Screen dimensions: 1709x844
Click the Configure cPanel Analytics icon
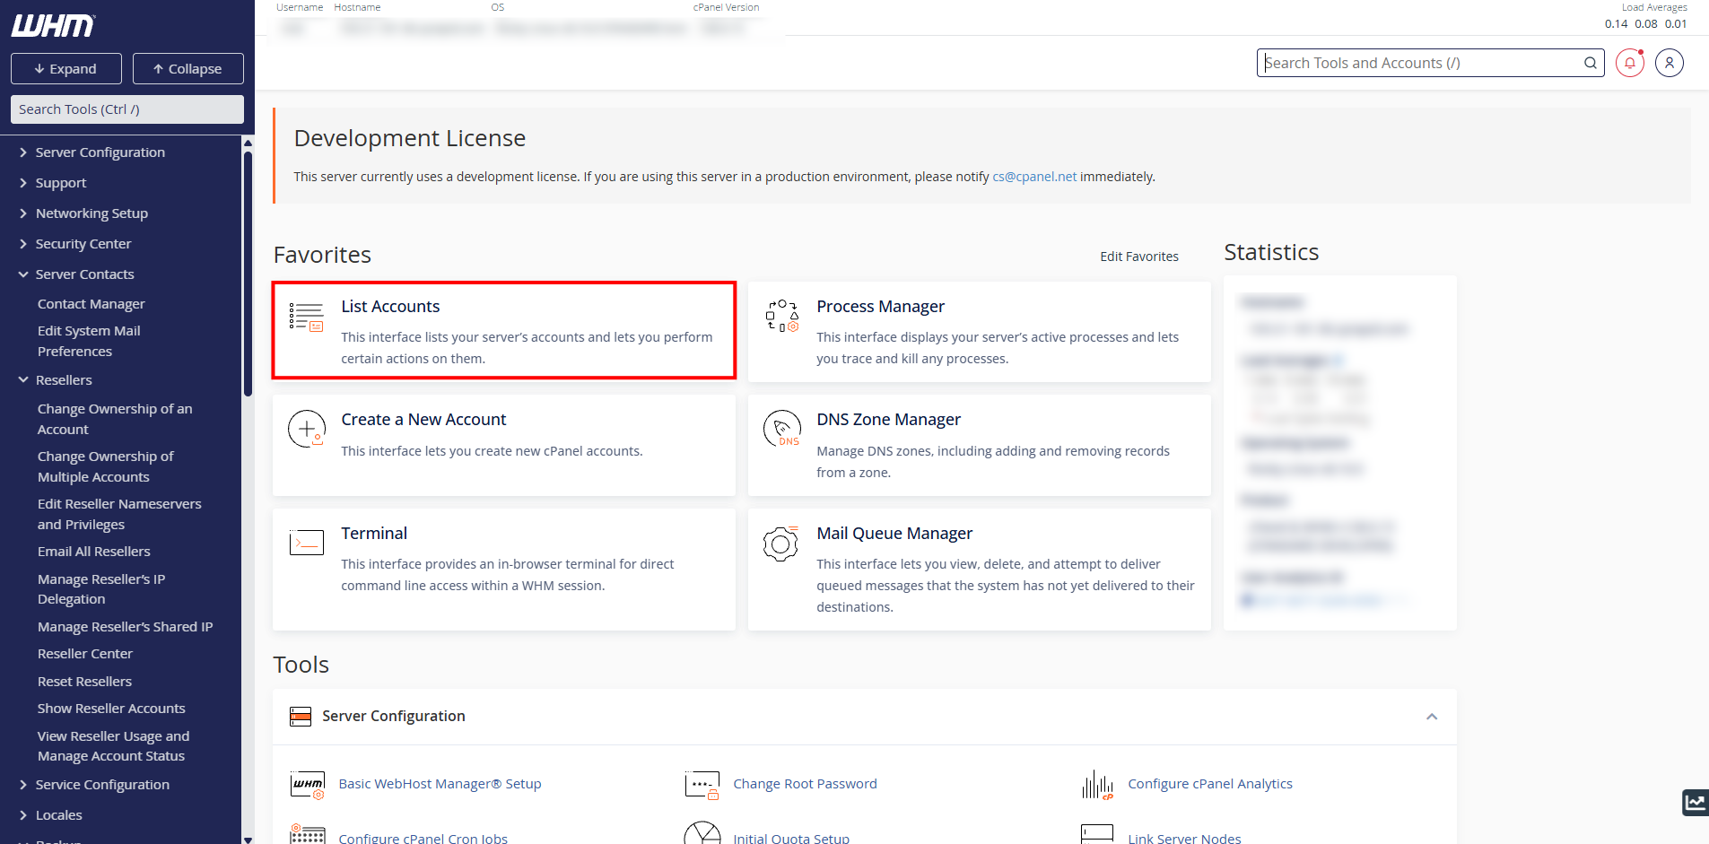coord(1097,785)
